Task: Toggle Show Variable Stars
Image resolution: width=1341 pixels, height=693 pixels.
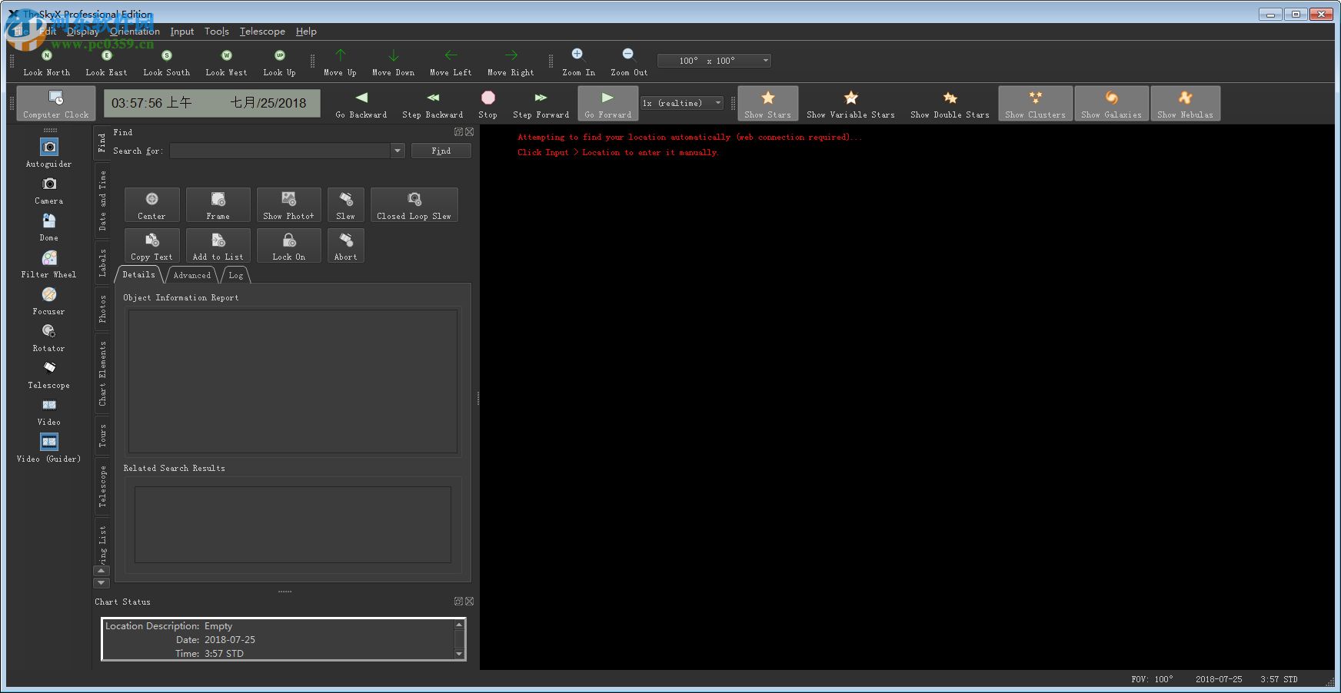Action: (850, 103)
